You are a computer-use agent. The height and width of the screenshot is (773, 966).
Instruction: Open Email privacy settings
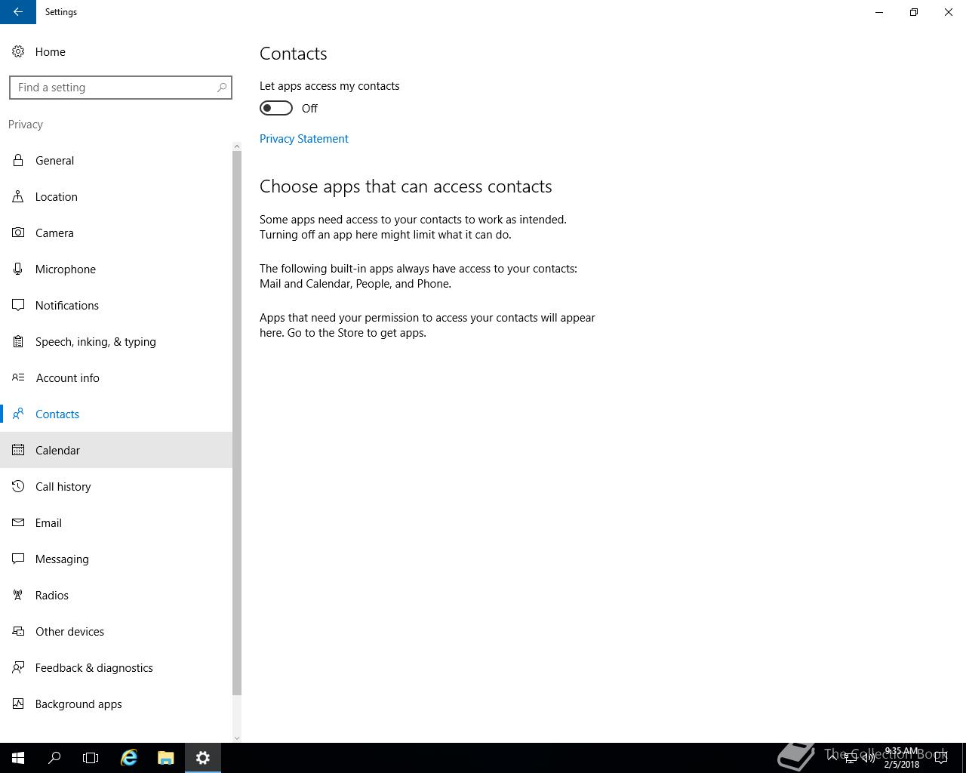116,522
